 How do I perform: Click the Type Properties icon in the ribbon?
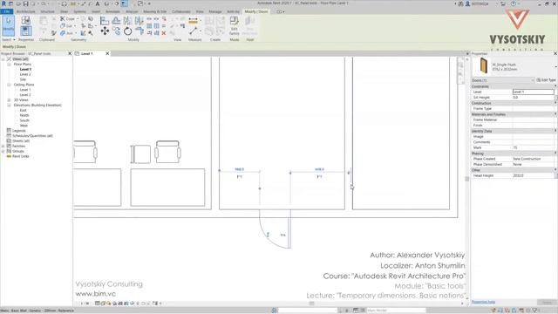coord(25,20)
